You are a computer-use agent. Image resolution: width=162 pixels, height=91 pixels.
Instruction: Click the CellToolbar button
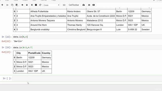click(74, 5)
